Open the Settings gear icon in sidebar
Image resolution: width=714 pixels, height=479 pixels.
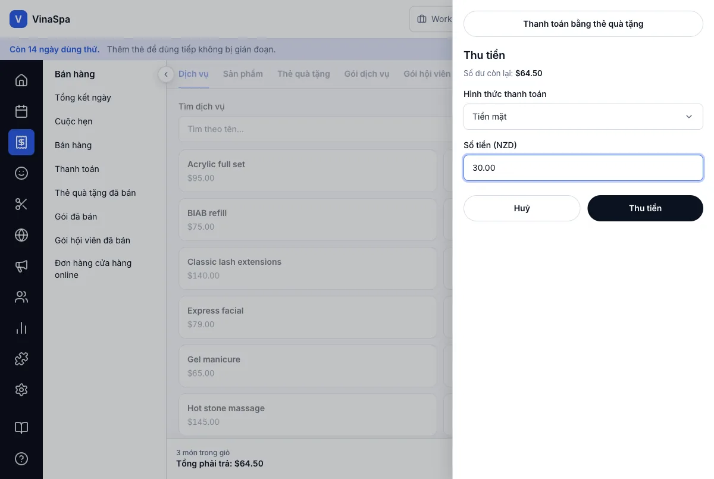tap(21, 390)
